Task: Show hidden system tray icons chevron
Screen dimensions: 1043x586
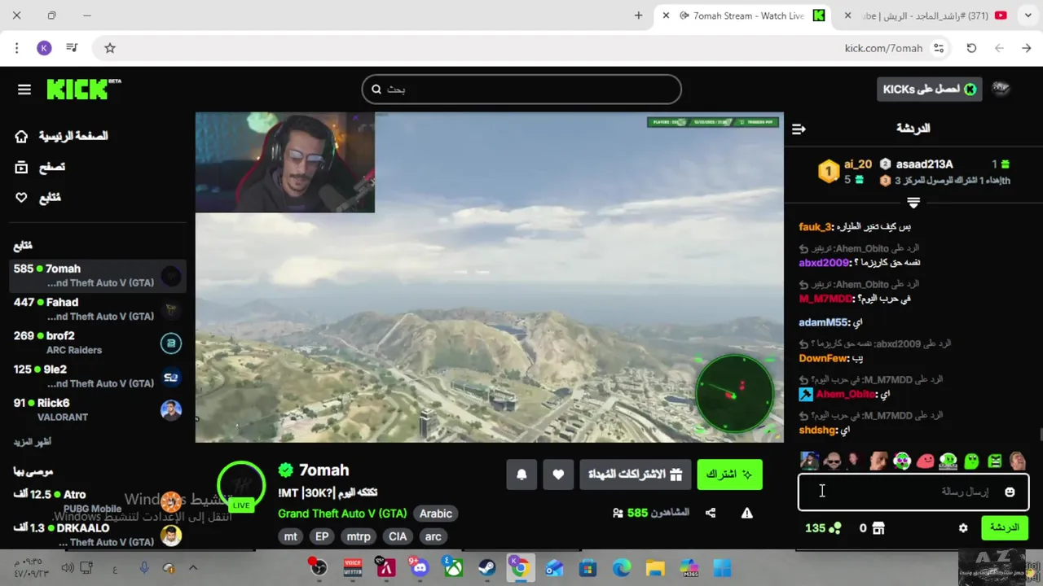Action: (193, 568)
